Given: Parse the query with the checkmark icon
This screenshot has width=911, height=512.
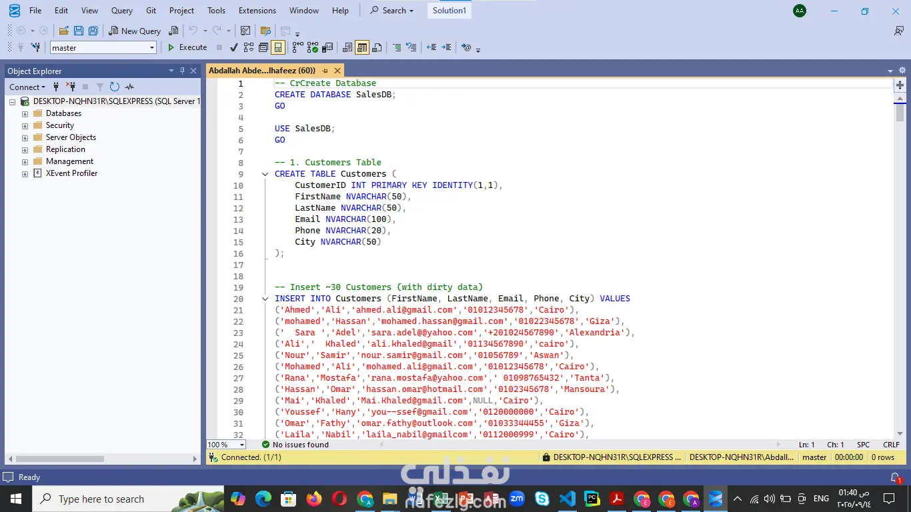Looking at the screenshot, I should coord(234,47).
